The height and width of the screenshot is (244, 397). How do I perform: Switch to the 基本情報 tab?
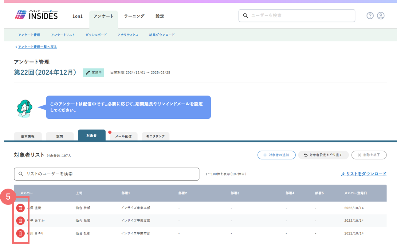click(x=28, y=136)
